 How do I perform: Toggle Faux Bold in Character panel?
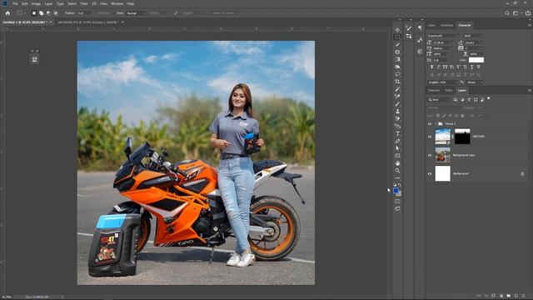431,67
